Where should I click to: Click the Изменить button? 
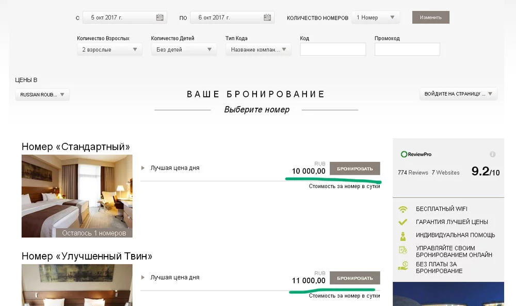click(x=430, y=18)
